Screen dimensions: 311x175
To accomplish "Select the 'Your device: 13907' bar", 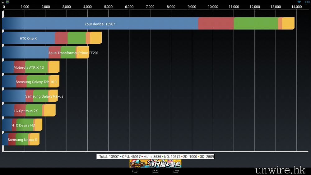I will (x=148, y=24).
